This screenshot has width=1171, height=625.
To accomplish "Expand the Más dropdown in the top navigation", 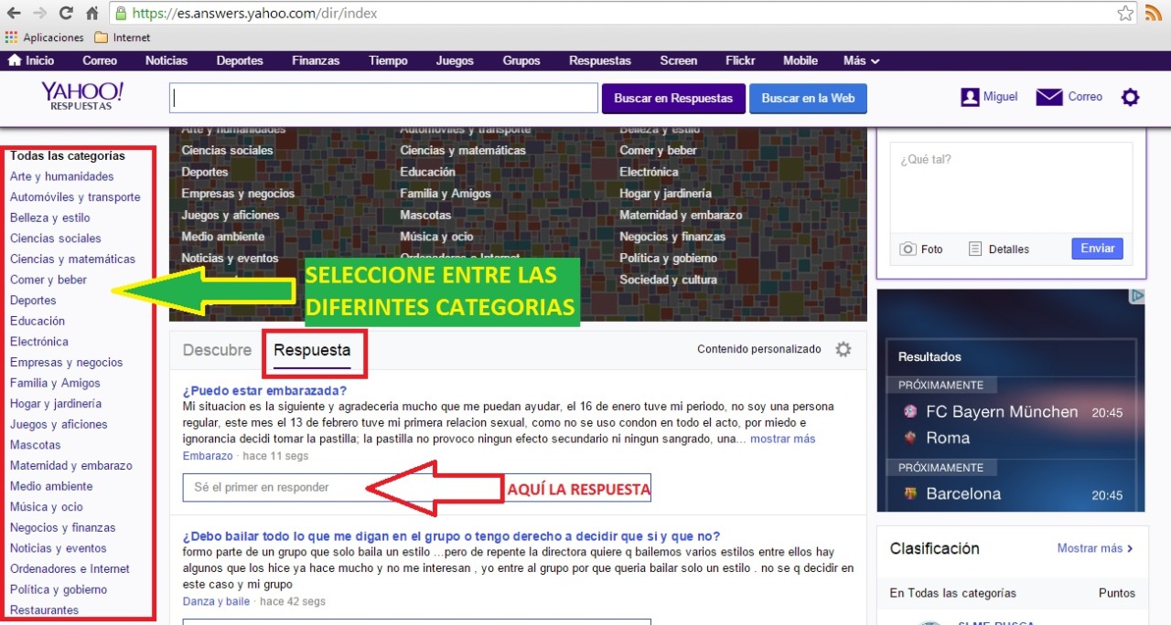I will [x=861, y=60].
